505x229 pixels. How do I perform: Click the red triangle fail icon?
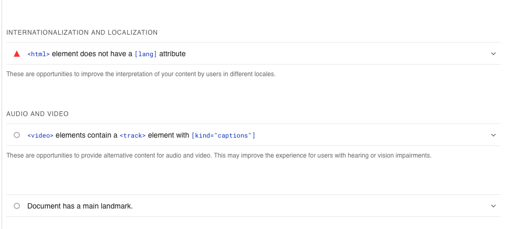[x=17, y=54]
